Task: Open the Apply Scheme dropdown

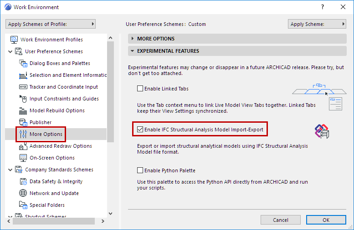Action: coord(317,24)
